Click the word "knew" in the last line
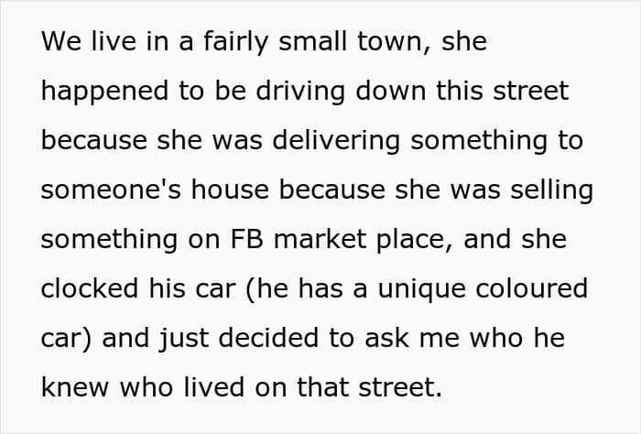 click(75, 387)
